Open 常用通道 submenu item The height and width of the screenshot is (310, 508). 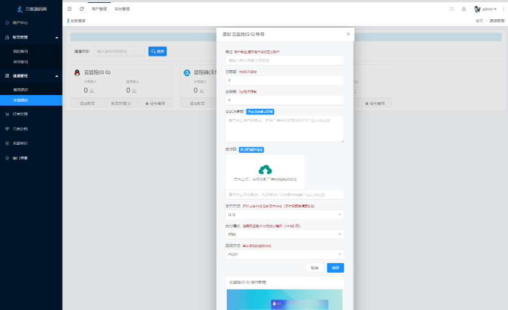point(21,90)
